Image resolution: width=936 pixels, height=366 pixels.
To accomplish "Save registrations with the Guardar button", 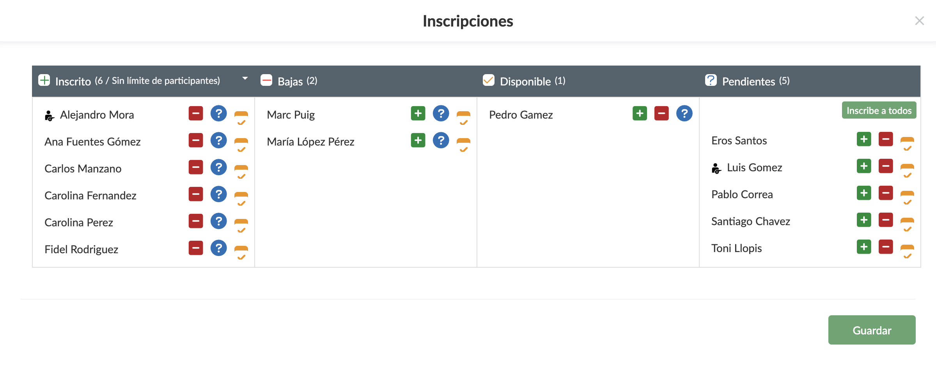I will pos(872,330).
